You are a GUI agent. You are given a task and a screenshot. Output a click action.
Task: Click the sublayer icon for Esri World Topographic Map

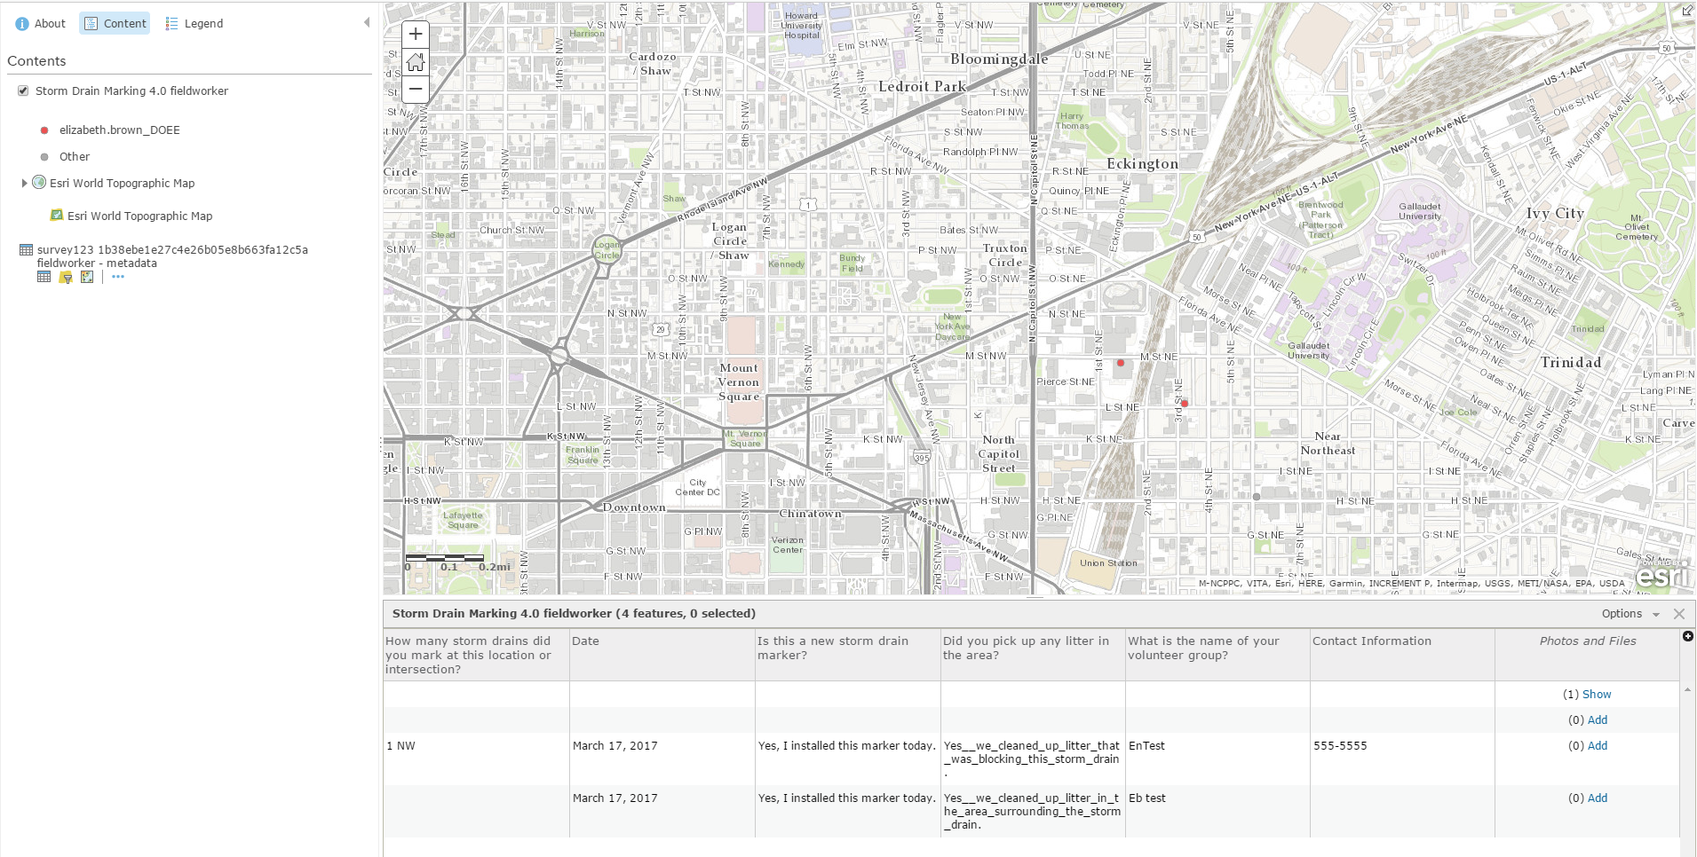(57, 215)
